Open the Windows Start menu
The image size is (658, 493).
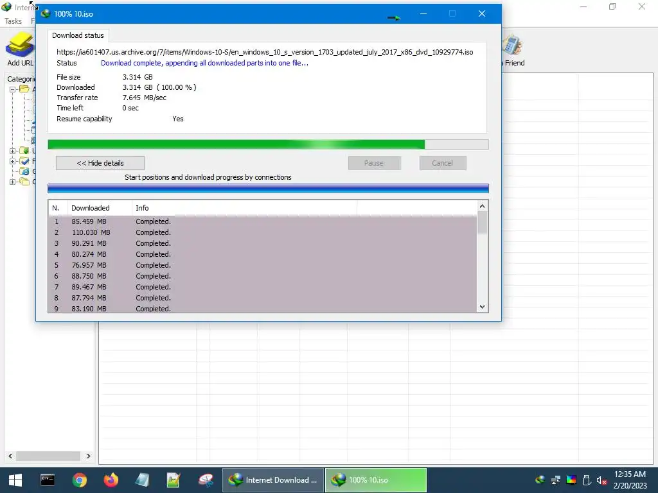tap(15, 480)
